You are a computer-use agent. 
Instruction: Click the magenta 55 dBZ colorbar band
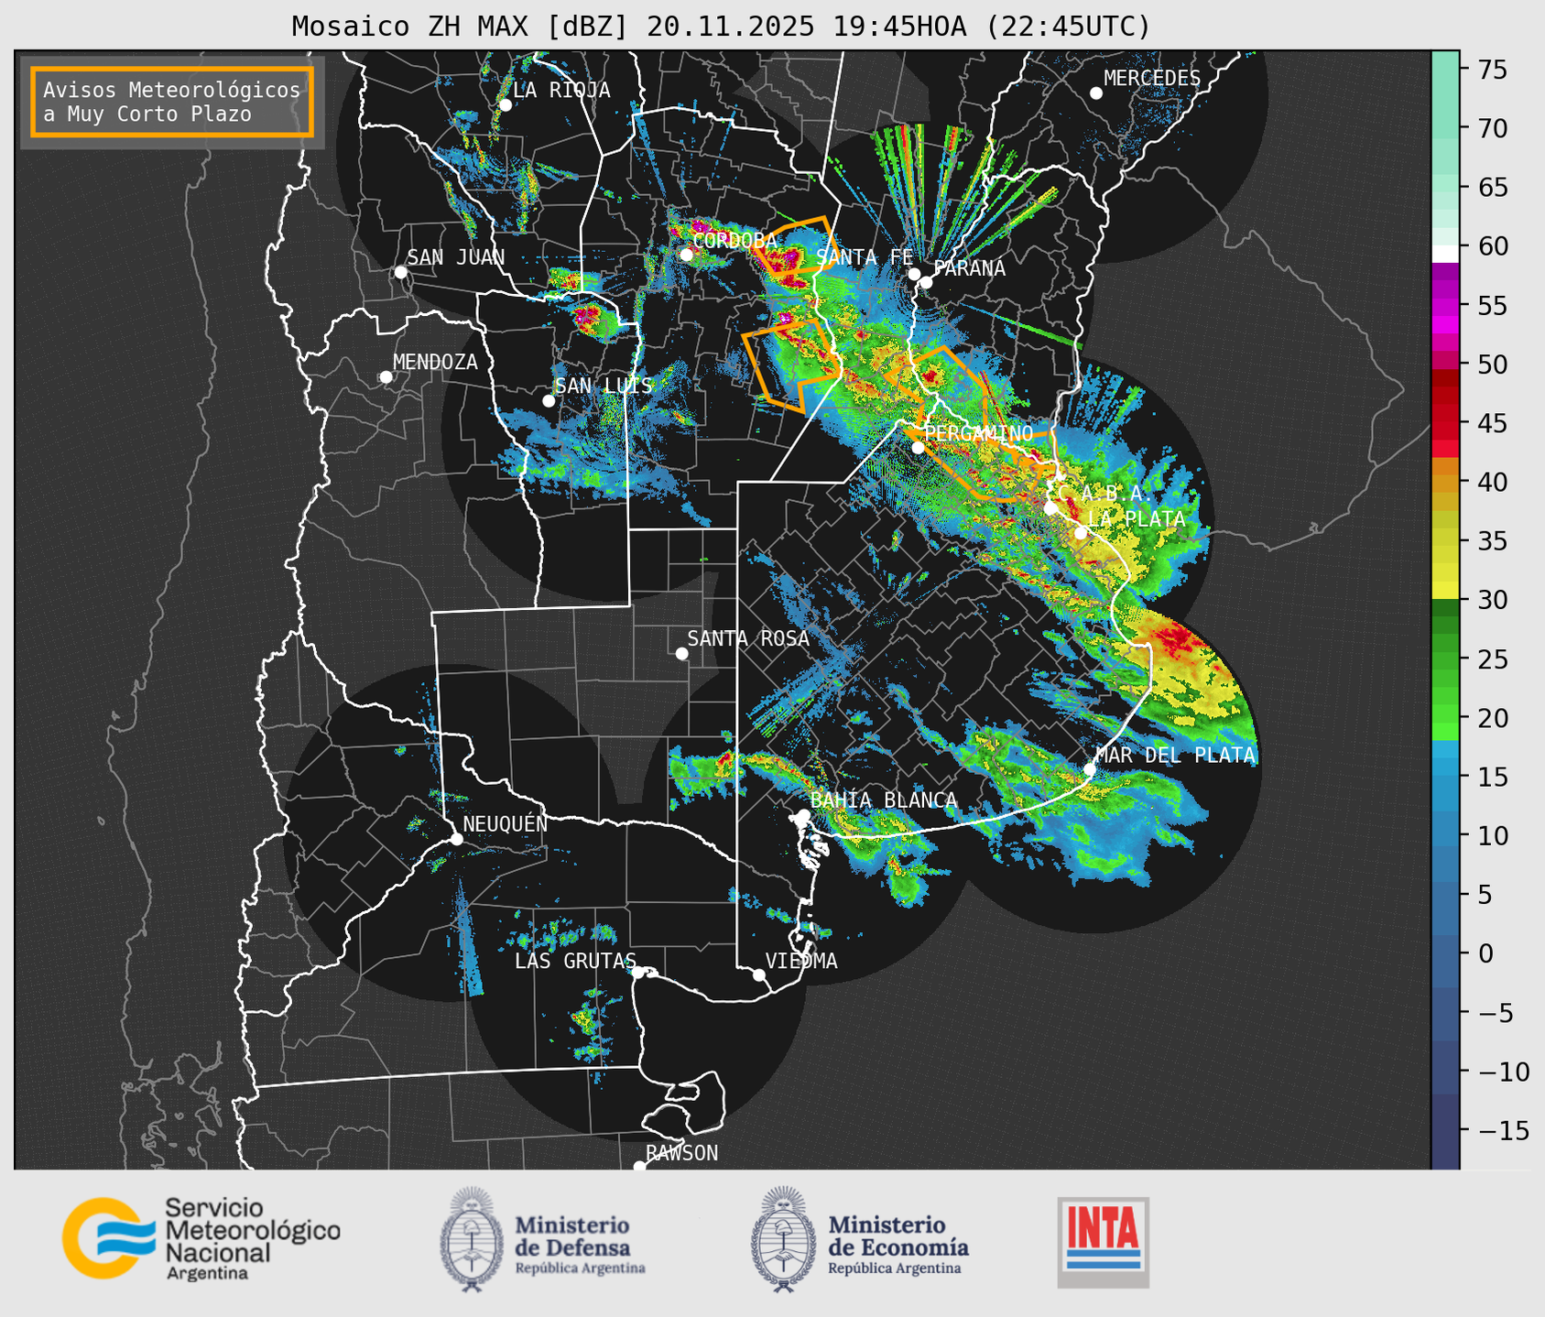(1445, 307)
